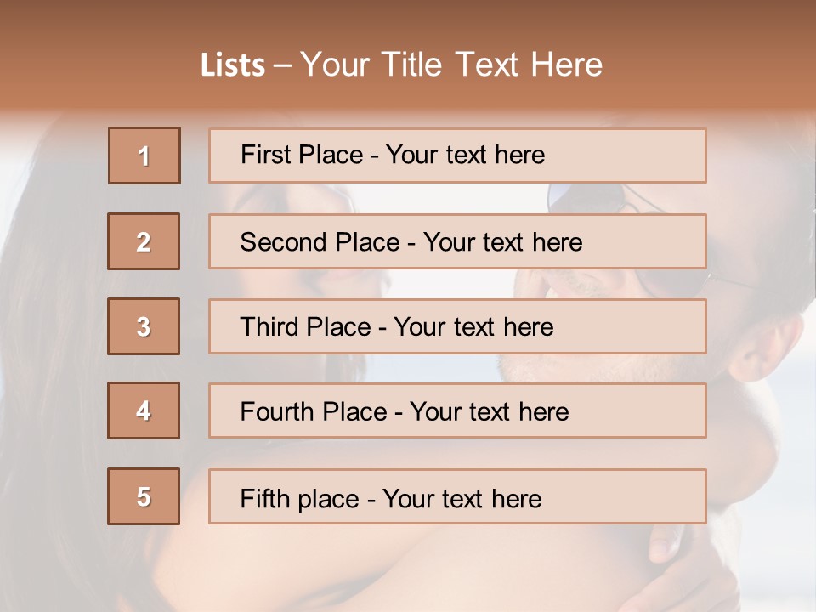Select 'Your Title Text Here' title text
Screen dimensions: 816x612
(x=451, y=65)
